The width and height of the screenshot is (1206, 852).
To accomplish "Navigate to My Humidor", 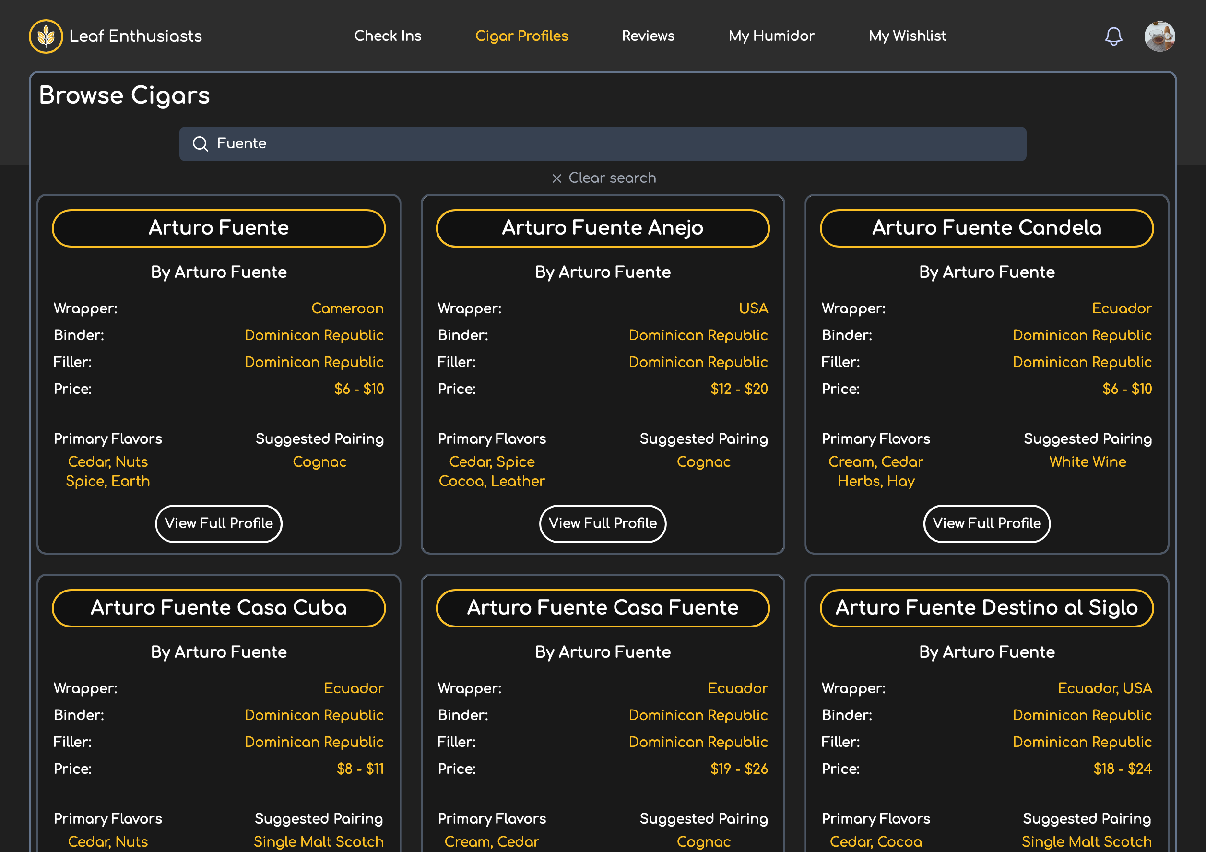I will [771, 35].
